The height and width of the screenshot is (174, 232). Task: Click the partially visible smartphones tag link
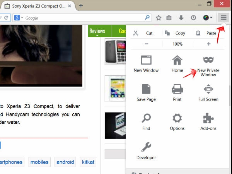pyautogui.click(x=12, y=162)
